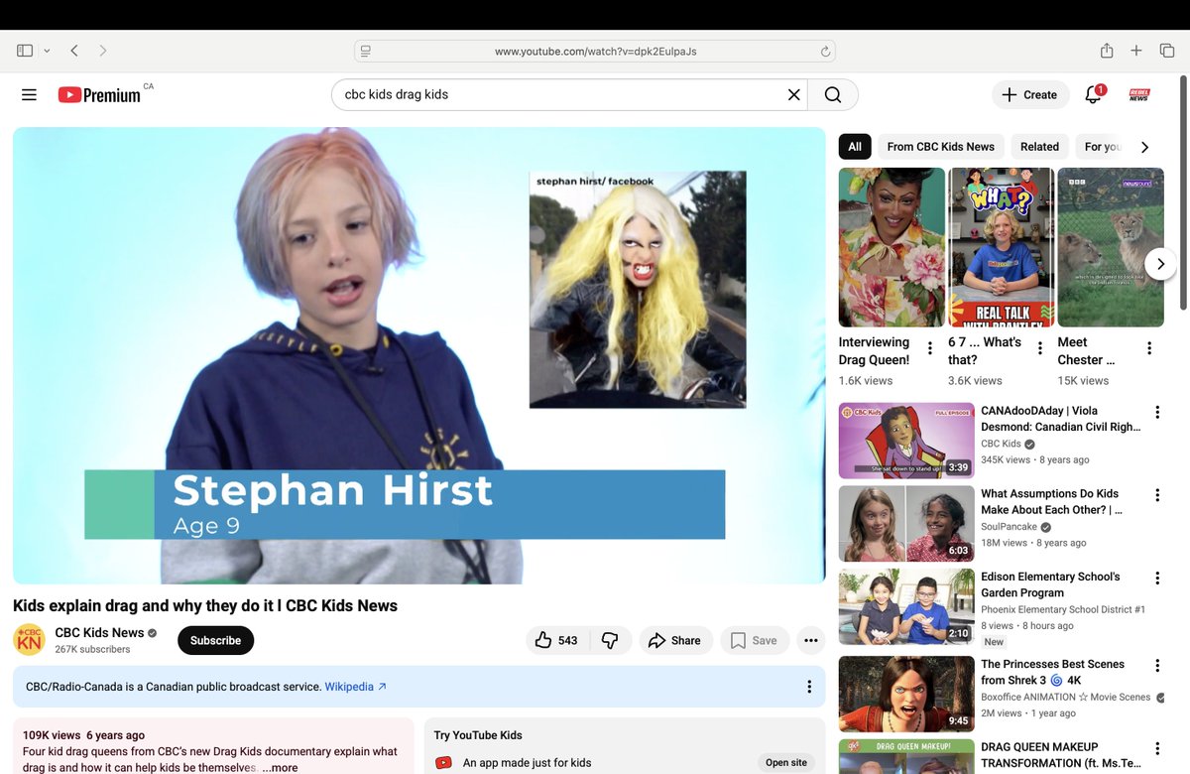Open the Safari sidebar panel
This screenshot has width=1190, height=774.
coord(25,51)
